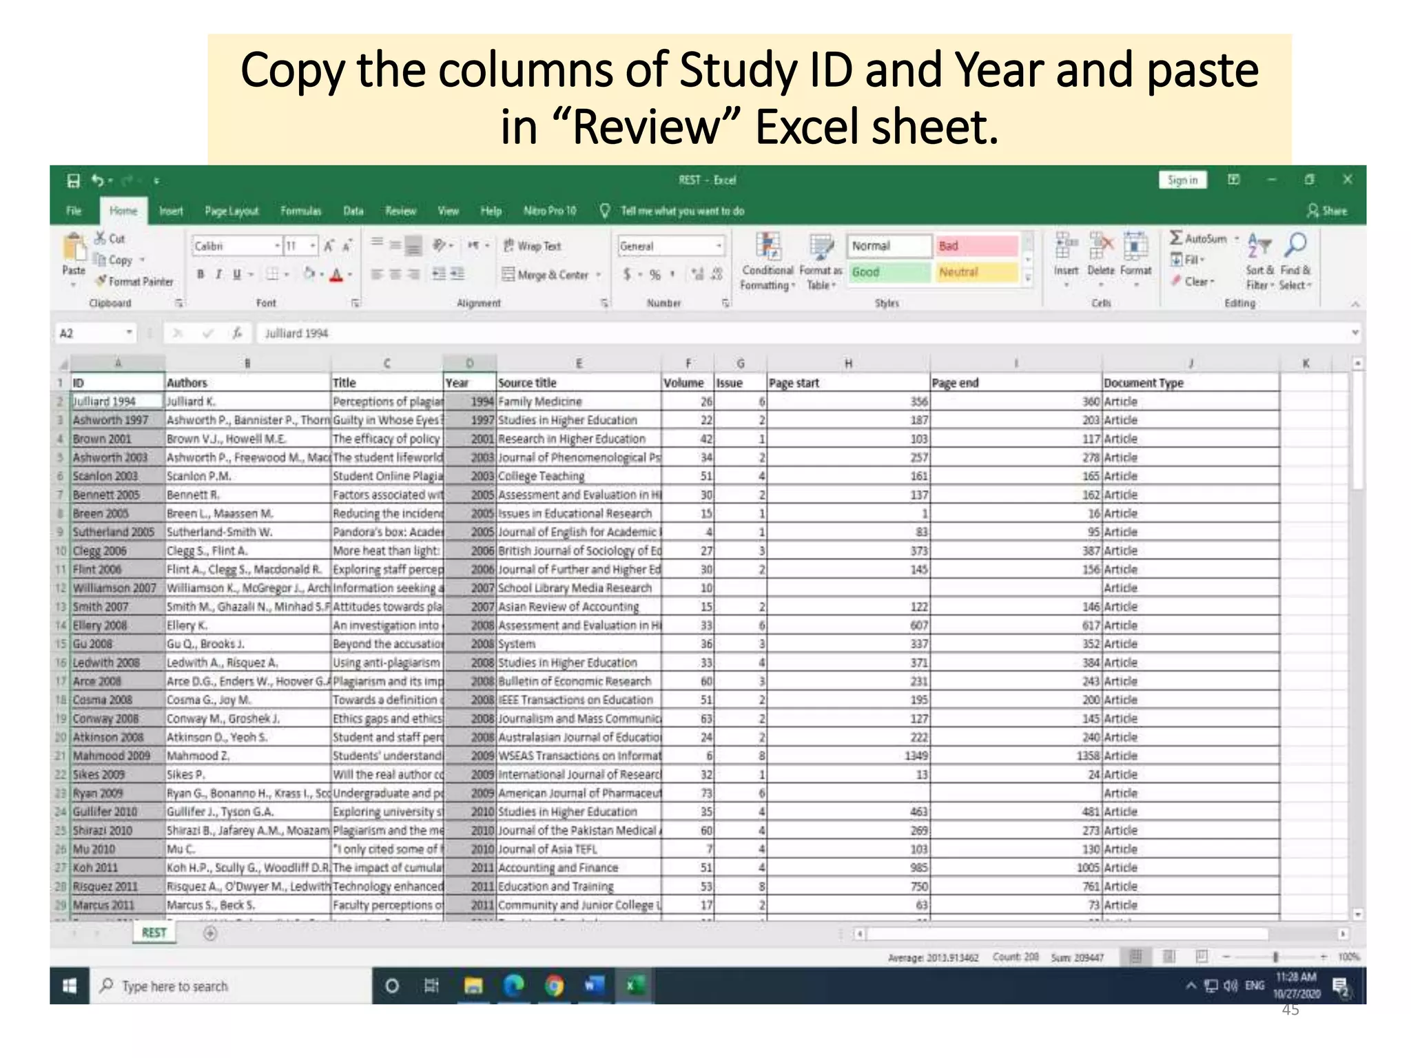Center align the cell text
Screen dimensions: 1411x1058
395,274
